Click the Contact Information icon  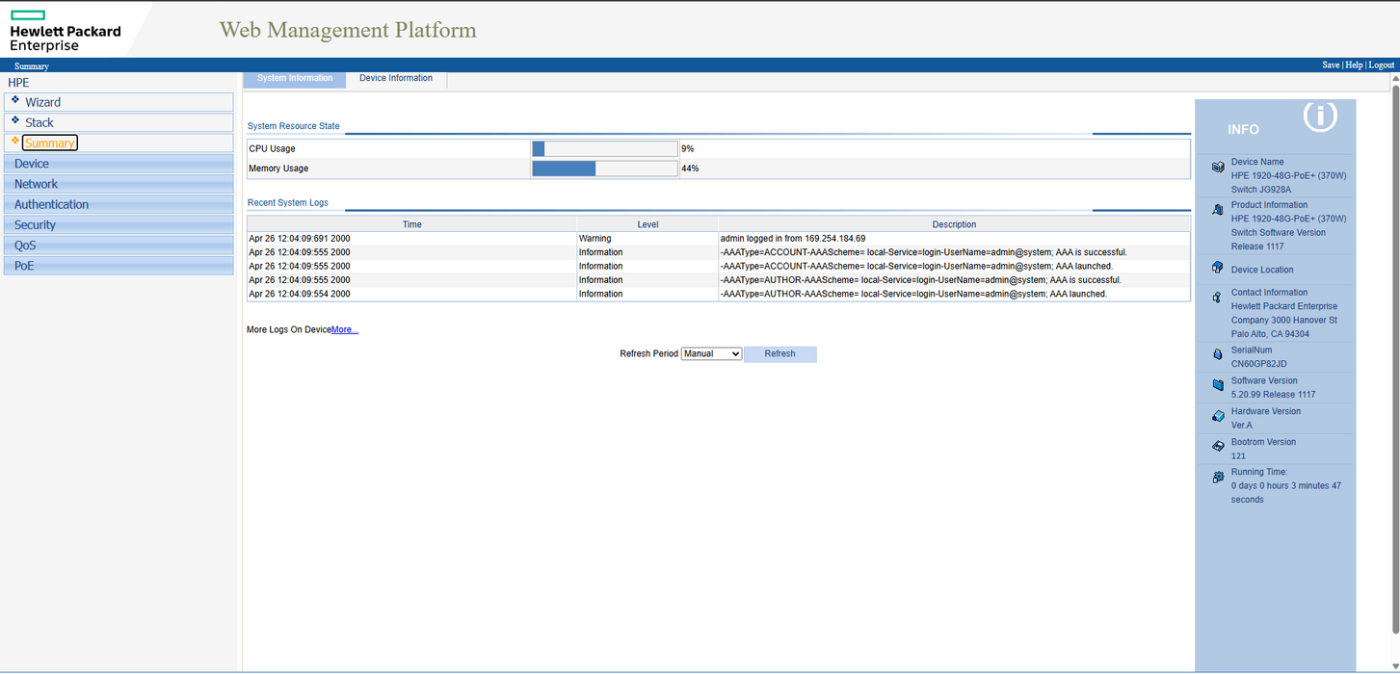[1217, 298]
